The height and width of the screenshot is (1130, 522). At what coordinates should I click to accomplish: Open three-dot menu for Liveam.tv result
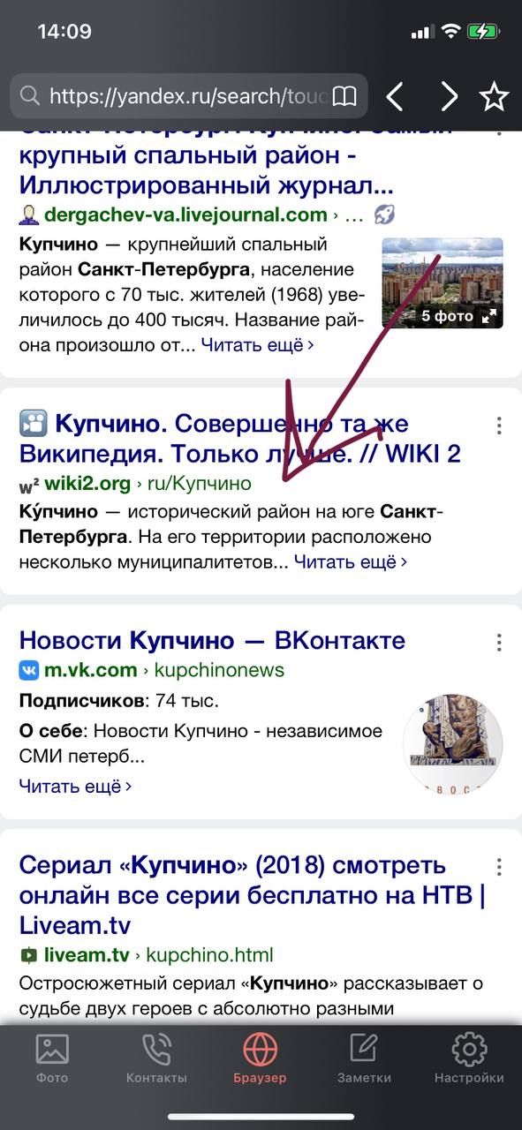tap(500, 866)
